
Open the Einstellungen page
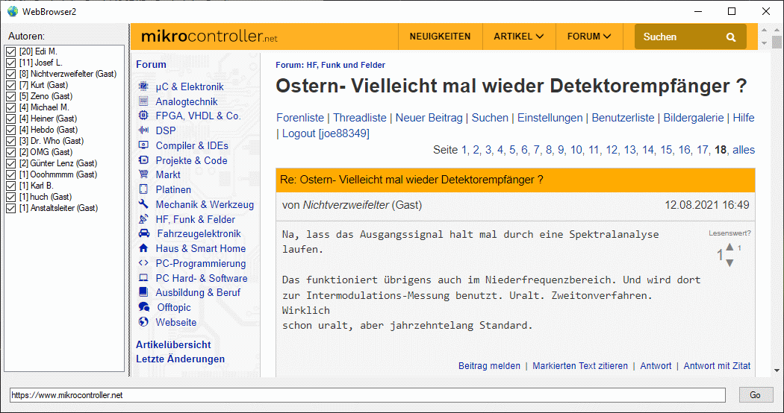(550, 118)
